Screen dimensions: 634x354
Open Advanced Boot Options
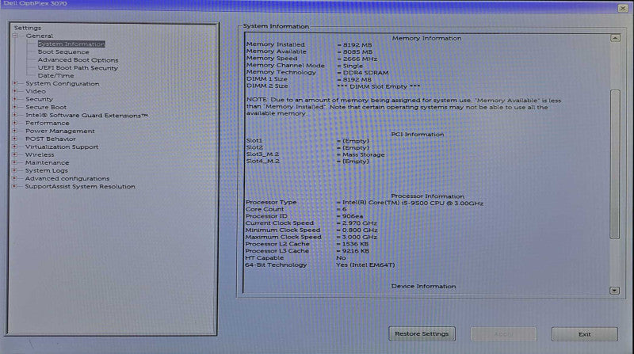tap(78, 60)
